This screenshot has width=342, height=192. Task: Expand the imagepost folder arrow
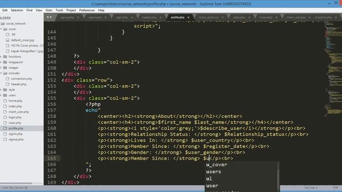click(1, 62)
